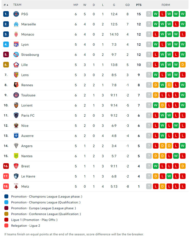The height and width of the screenshot is (238, 189).
Task: Click Lille's most recent draw D badge
Action: point(183,65)
